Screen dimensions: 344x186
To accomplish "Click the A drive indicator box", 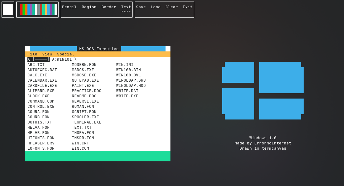I will [x=39, y=59].
